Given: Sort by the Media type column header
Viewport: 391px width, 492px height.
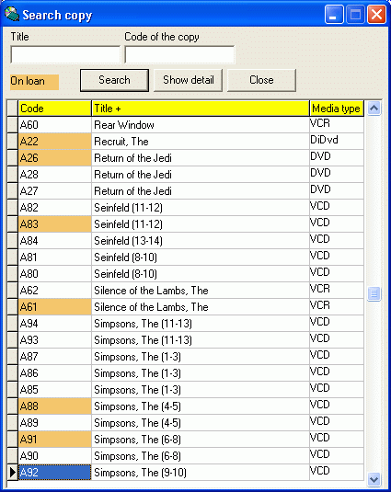Looking at the screenshot, I should tap(337, 109).
